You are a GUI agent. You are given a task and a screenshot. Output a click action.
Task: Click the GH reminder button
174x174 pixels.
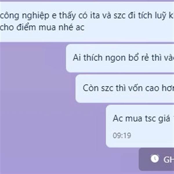click(156, 159)
